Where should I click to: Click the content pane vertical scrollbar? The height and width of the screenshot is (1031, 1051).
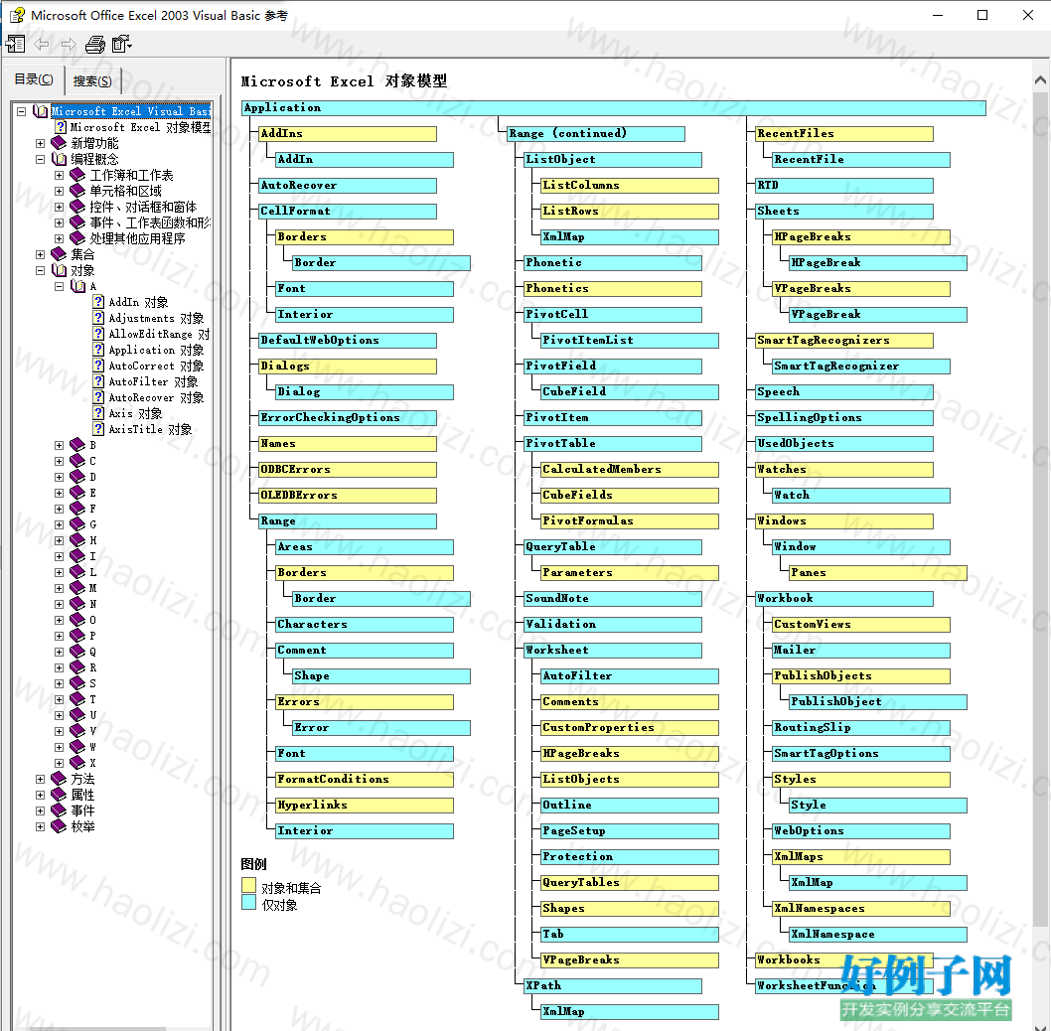point(1040,510)
